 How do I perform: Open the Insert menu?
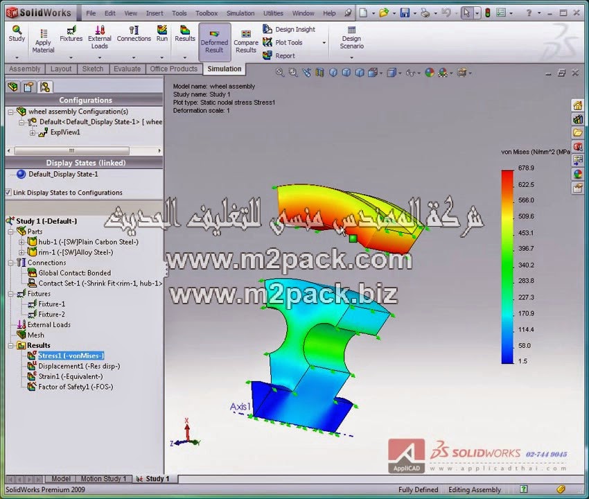[155, 13]
